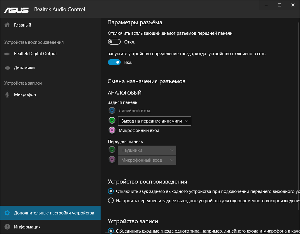Image resolution: width=300 pixels, height=234 pixels.
Task: Close the Realtek Audio Control window
Action: tap(293, 5)
